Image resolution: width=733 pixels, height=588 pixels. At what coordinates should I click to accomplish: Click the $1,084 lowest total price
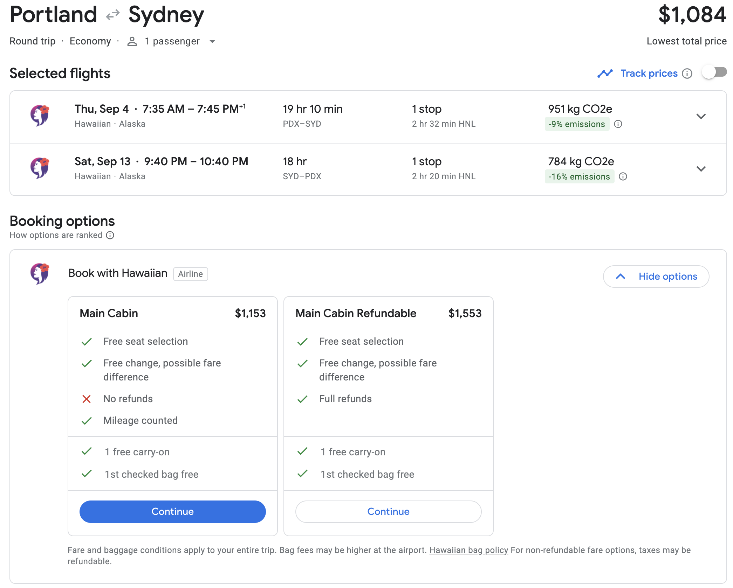[692, 15]
